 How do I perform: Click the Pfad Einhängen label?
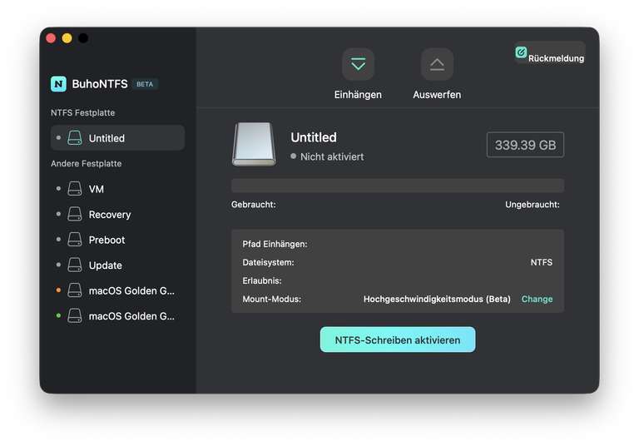[x=275, y=244]
